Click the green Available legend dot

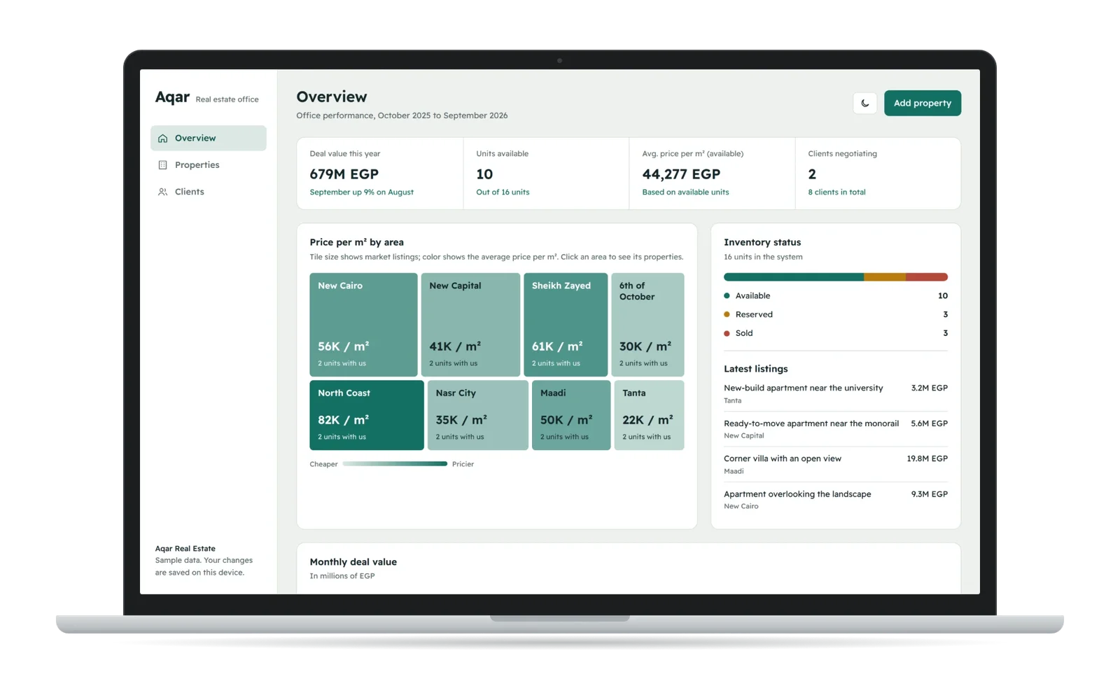coord(727,296)
